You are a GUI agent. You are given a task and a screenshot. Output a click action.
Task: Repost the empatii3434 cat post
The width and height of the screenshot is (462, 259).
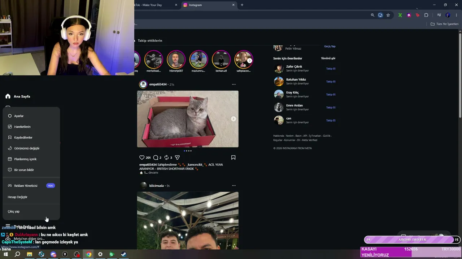pos(166,158)
